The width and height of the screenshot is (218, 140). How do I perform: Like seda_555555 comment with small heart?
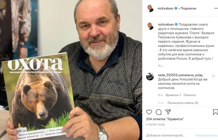213,76
